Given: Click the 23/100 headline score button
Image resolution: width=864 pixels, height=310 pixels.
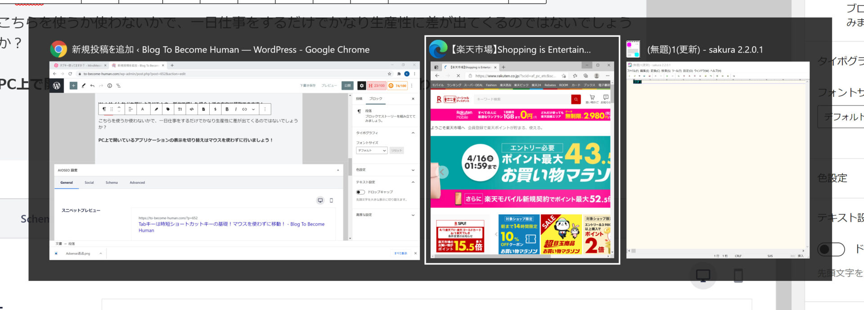Looking at the screenshot, I should 377,85.
